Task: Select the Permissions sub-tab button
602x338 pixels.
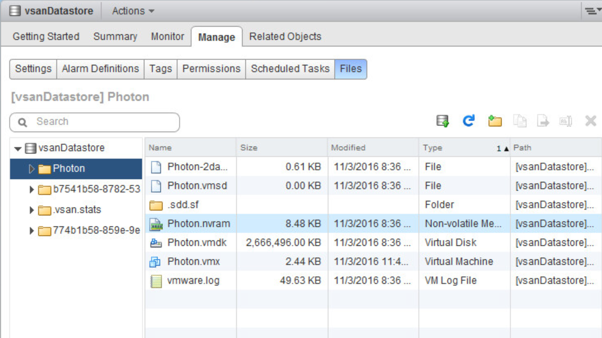Action: (211, 69)
